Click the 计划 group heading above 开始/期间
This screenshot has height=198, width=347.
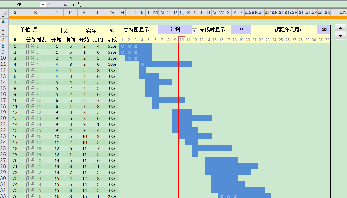tap(63, 31)
